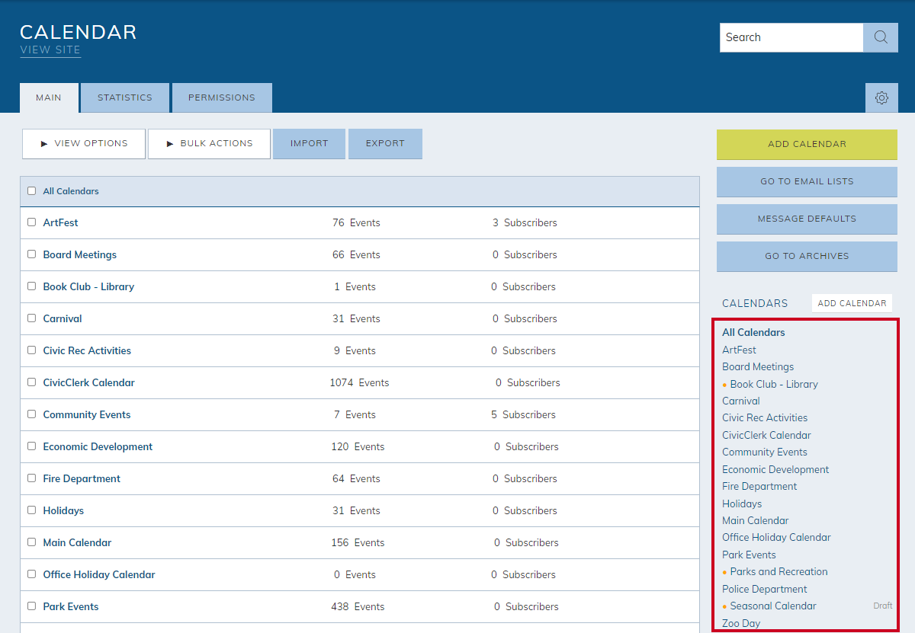Check the ArtFest row checkbox
The height and width of the screenshot is (633, 915).
coord(32,222)
